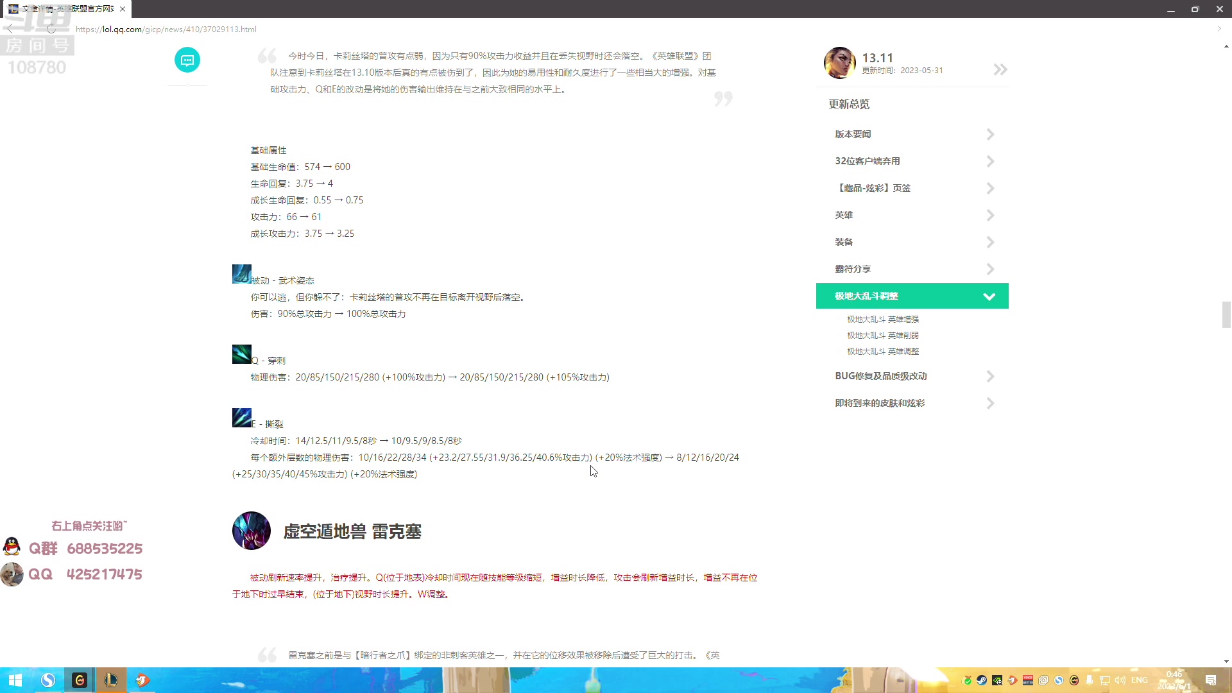Image resolution: width=1232 pixels, height=693 pixels.
Task: Mute audio via the speaker tray icon
Action: [1120, 680]
